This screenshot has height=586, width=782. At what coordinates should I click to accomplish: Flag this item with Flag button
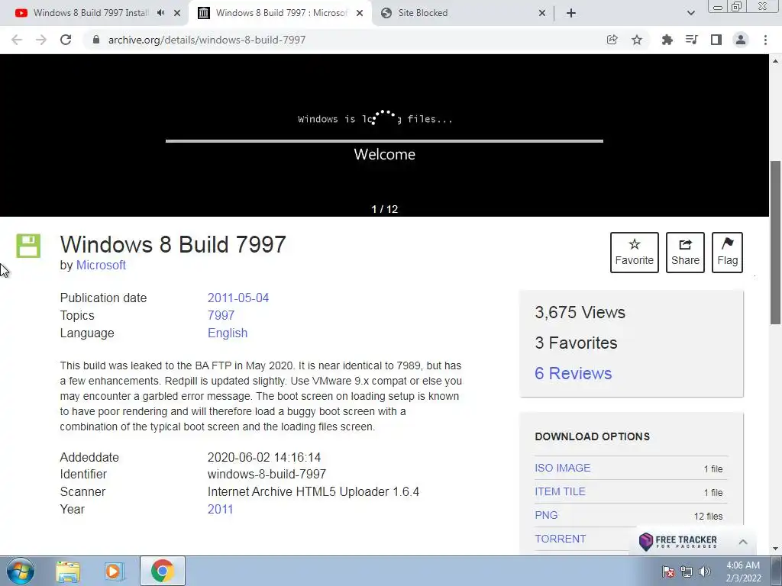click(x=727, y=252)
